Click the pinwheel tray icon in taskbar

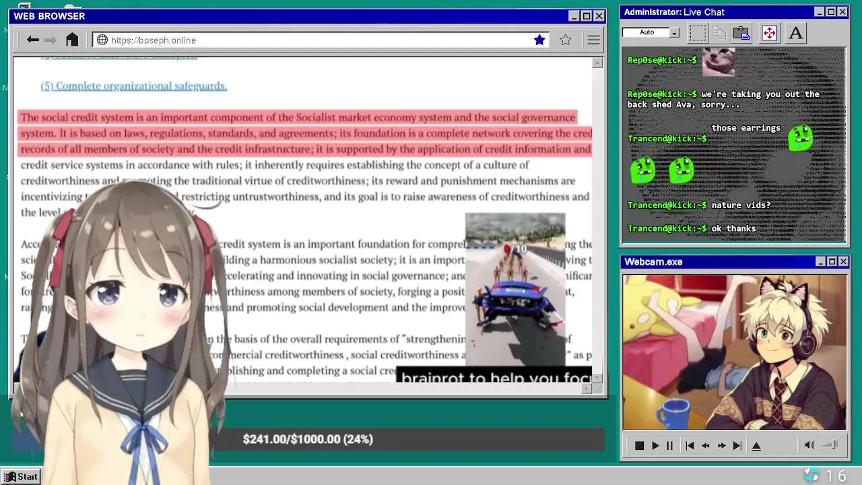click(x=812, y=476)
